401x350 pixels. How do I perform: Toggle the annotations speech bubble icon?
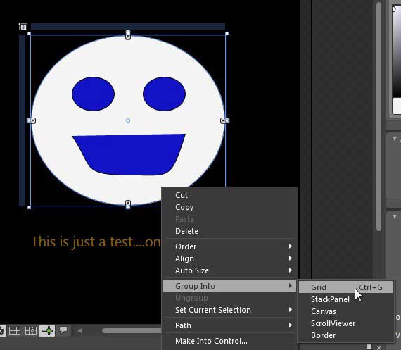coord(63,330)
